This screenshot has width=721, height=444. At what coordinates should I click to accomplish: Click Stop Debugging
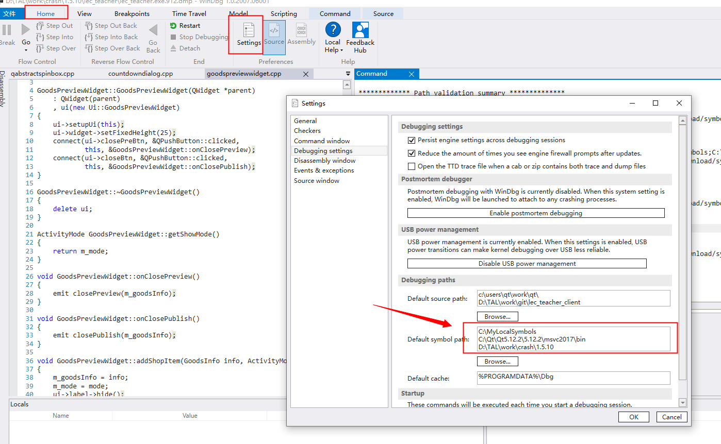(x=199, y=37)
